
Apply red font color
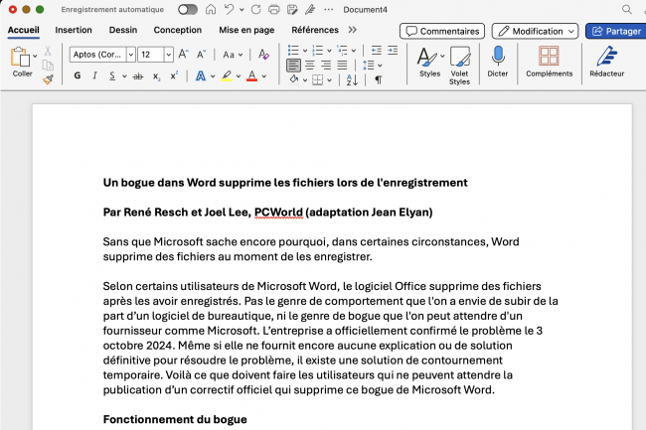pos(252,75)
